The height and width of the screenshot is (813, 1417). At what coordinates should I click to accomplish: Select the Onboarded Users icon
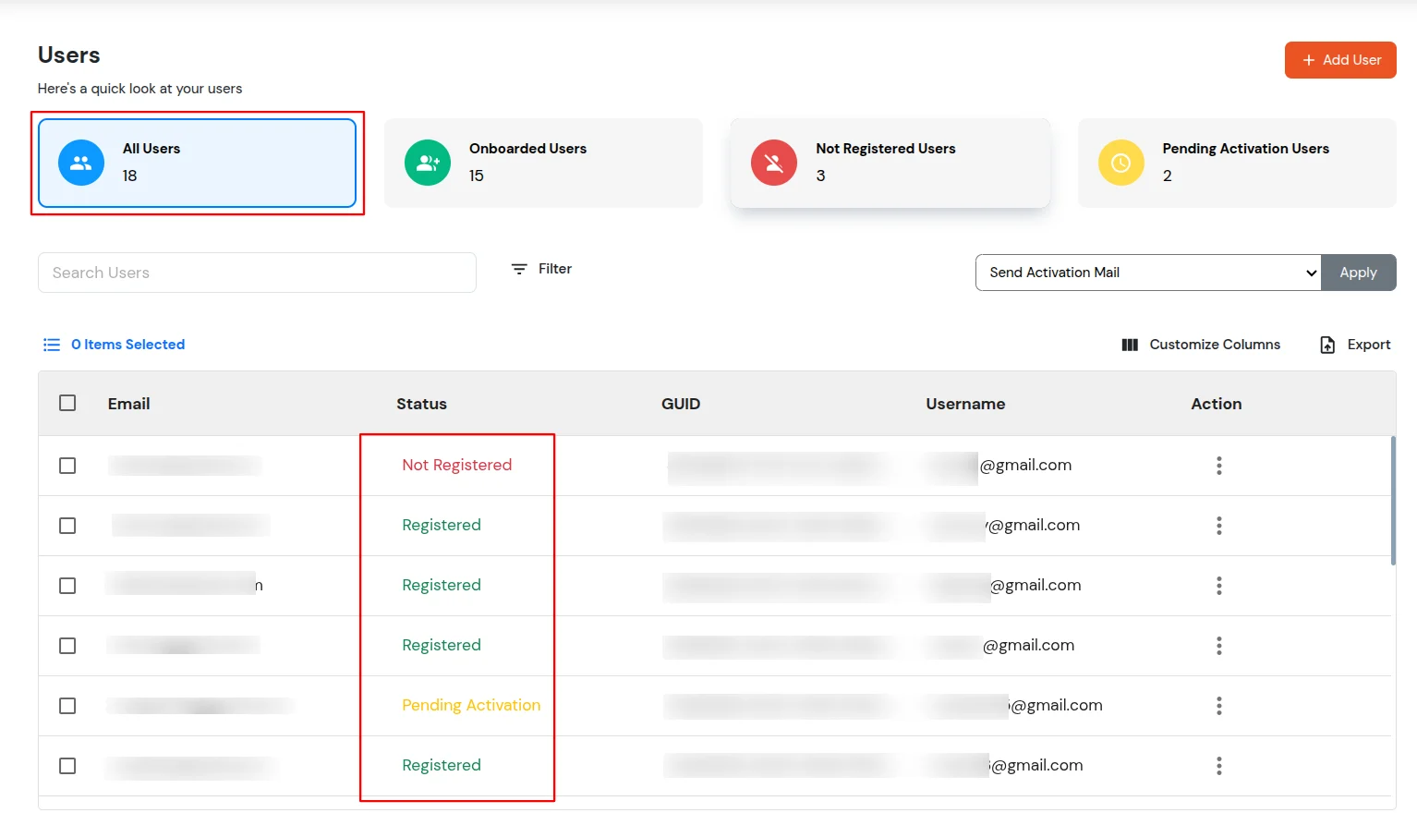coord(427,163)
